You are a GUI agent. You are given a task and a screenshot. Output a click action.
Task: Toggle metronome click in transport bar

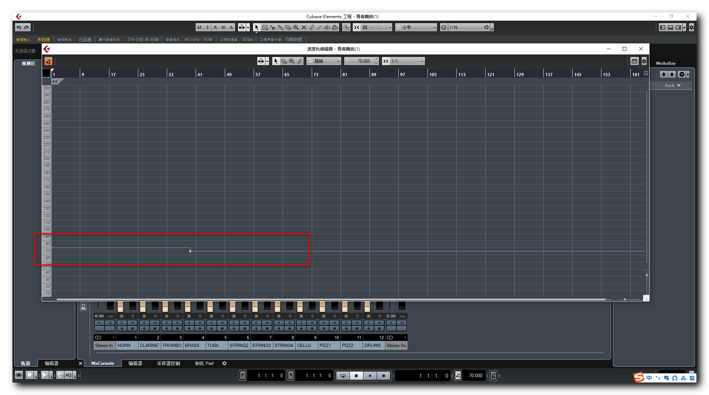point(493,375)
